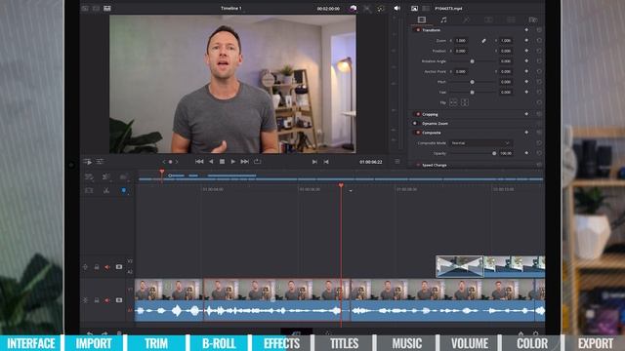Adjust the Rotation Angle slider handle
The height and width of the screenshot is (351, 625).
[472, 61]
